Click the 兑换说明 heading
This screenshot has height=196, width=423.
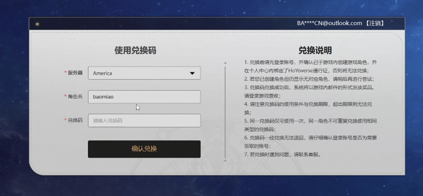315,50
